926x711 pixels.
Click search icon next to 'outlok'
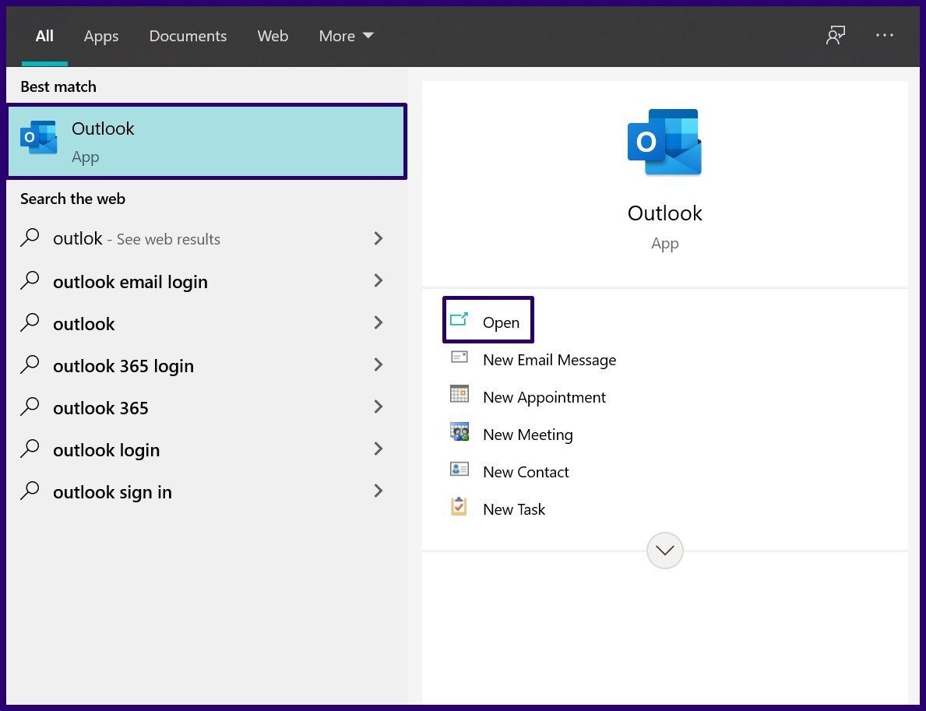coord(30,238)
